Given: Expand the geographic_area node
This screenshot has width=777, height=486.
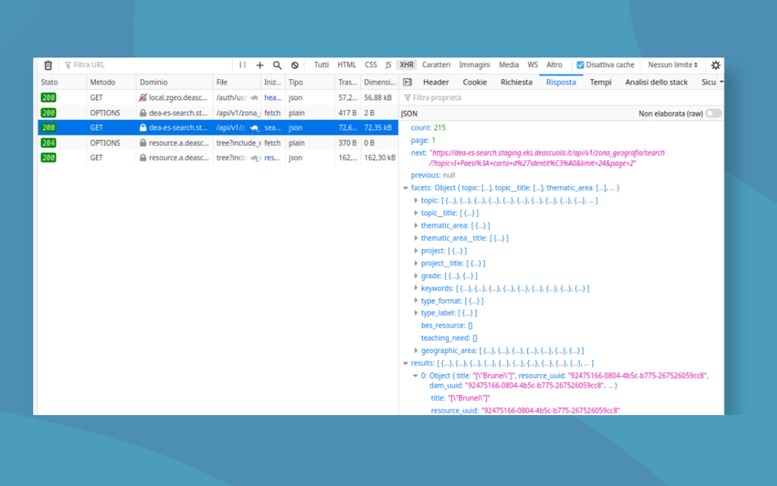Looking at the screenshot, I should coord(416,350).
